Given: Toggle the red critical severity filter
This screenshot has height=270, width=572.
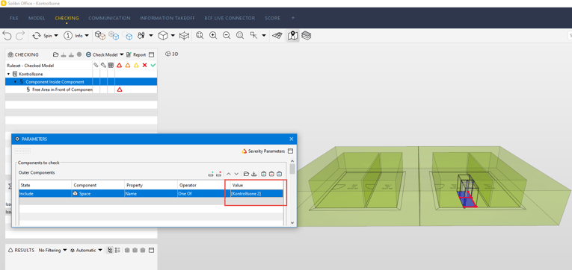Looking at the screenshot, I should click(x=119, y=66).
